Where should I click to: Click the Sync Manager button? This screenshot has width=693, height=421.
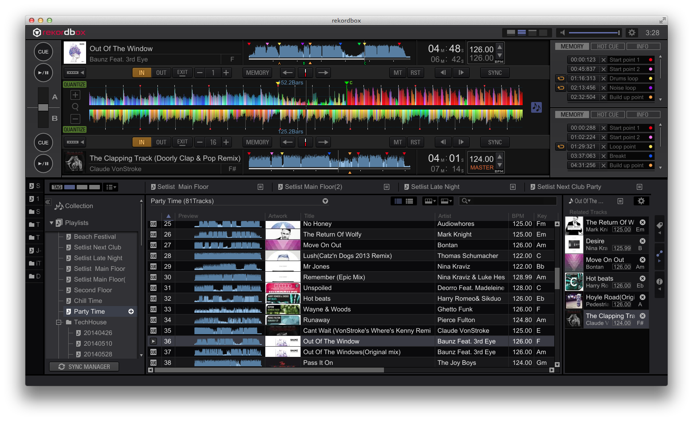tap(84, 367)
